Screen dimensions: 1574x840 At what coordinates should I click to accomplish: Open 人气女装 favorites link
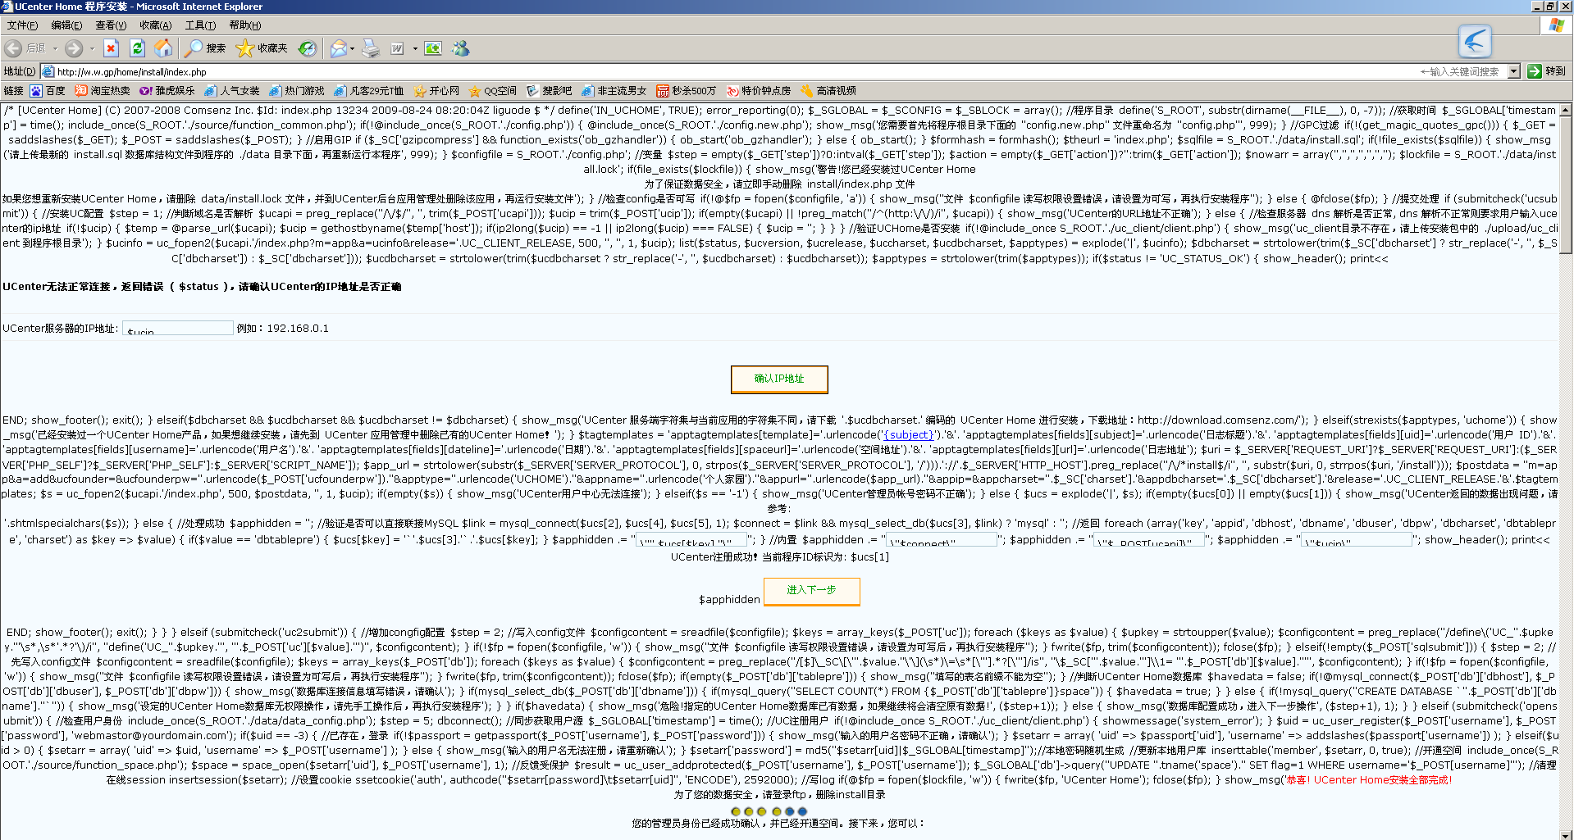tap(232, 91)
